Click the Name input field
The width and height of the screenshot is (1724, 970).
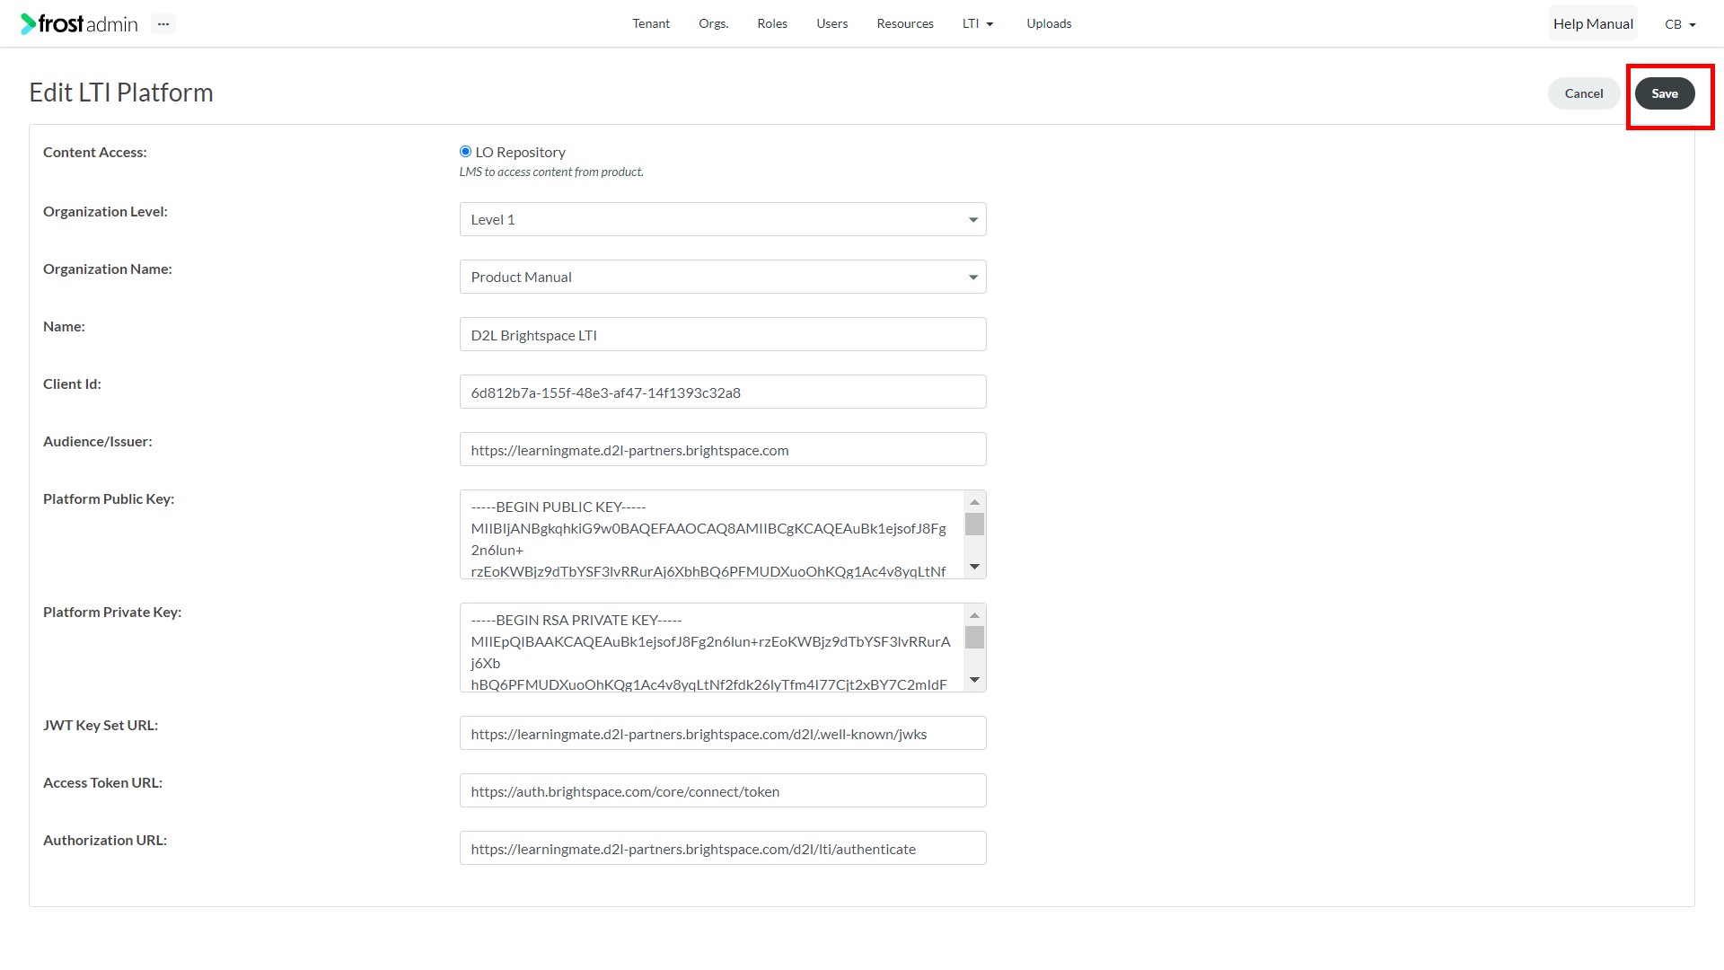coord(723,334)
